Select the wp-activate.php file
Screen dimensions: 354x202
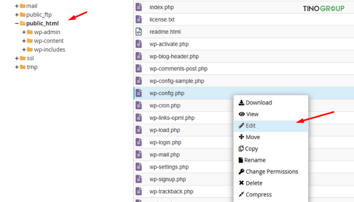click(169, 44)
